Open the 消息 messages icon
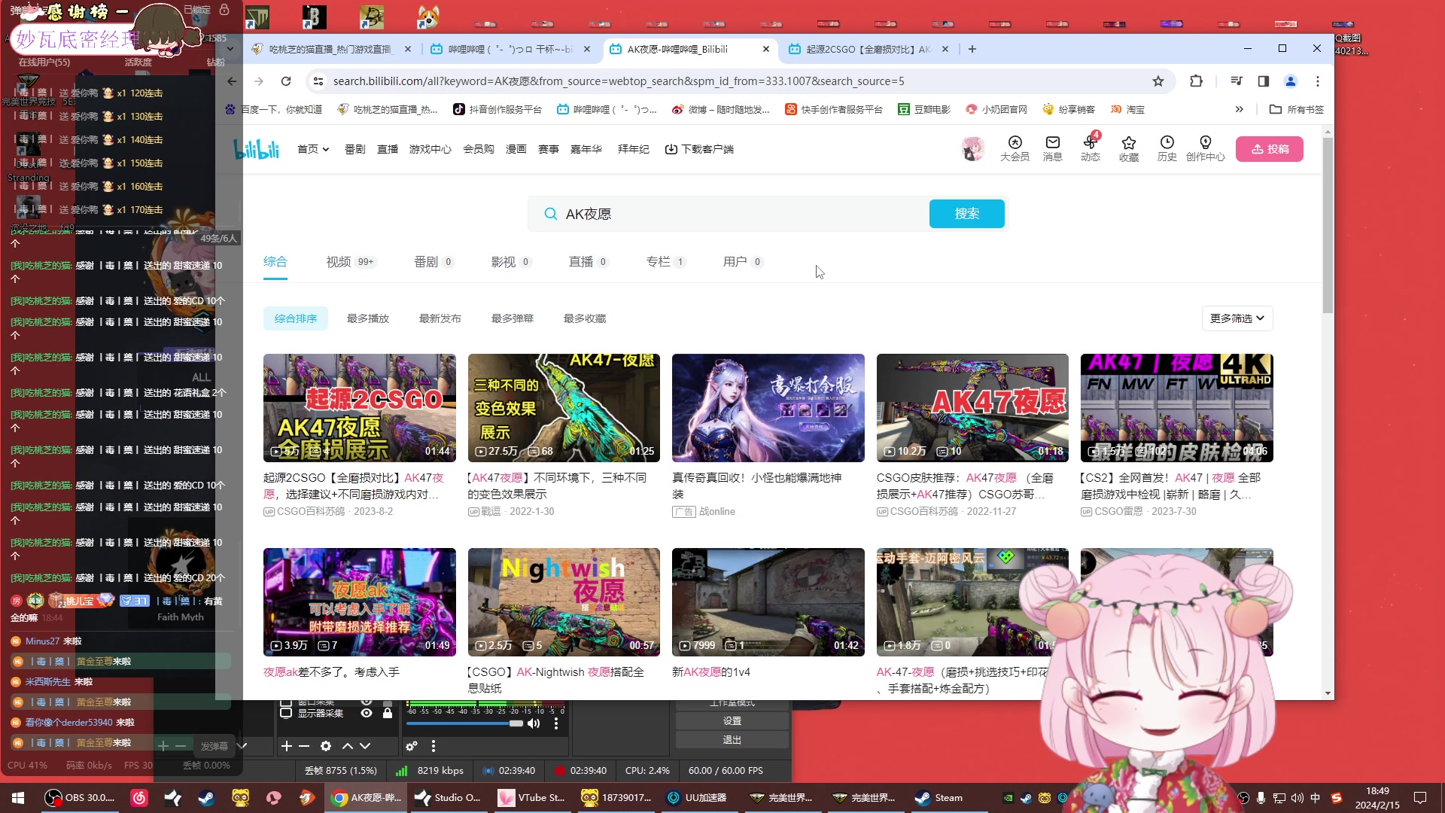 point(1052,148)
